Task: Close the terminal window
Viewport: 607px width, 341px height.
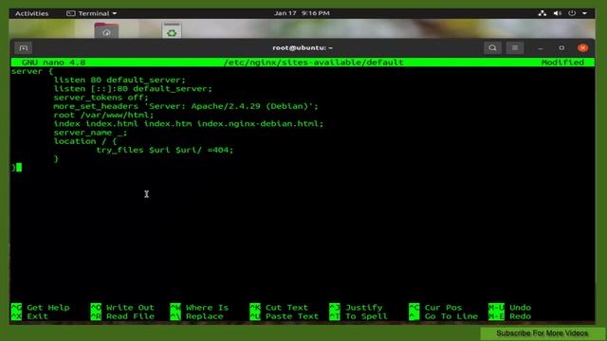Action: click(x=582, y=48)
